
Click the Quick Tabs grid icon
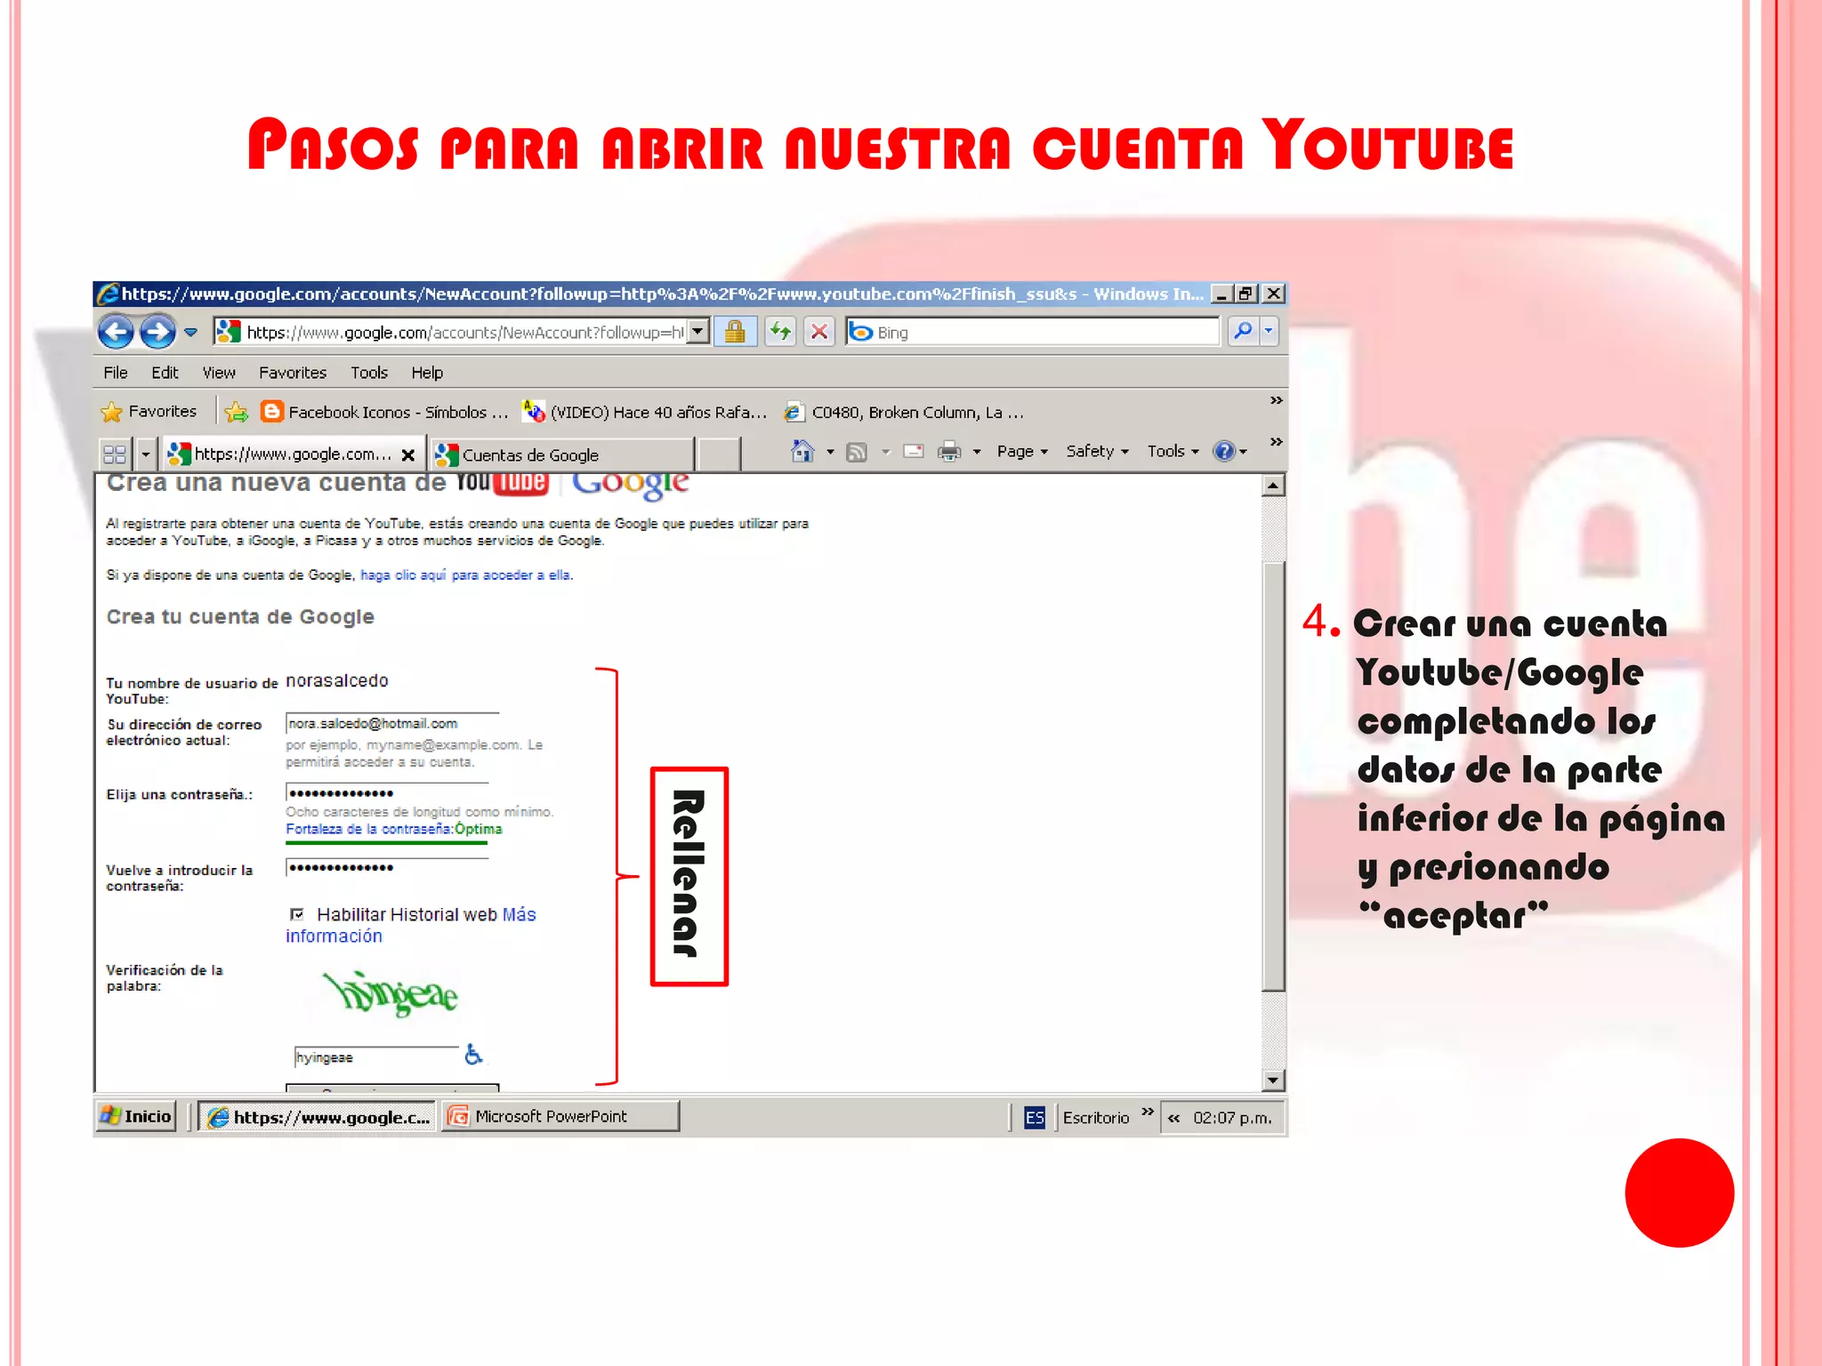click(x=115, y=454)
